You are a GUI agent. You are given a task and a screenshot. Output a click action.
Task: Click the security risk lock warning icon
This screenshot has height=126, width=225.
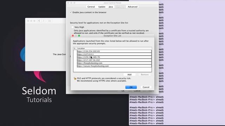click(75, 78)
